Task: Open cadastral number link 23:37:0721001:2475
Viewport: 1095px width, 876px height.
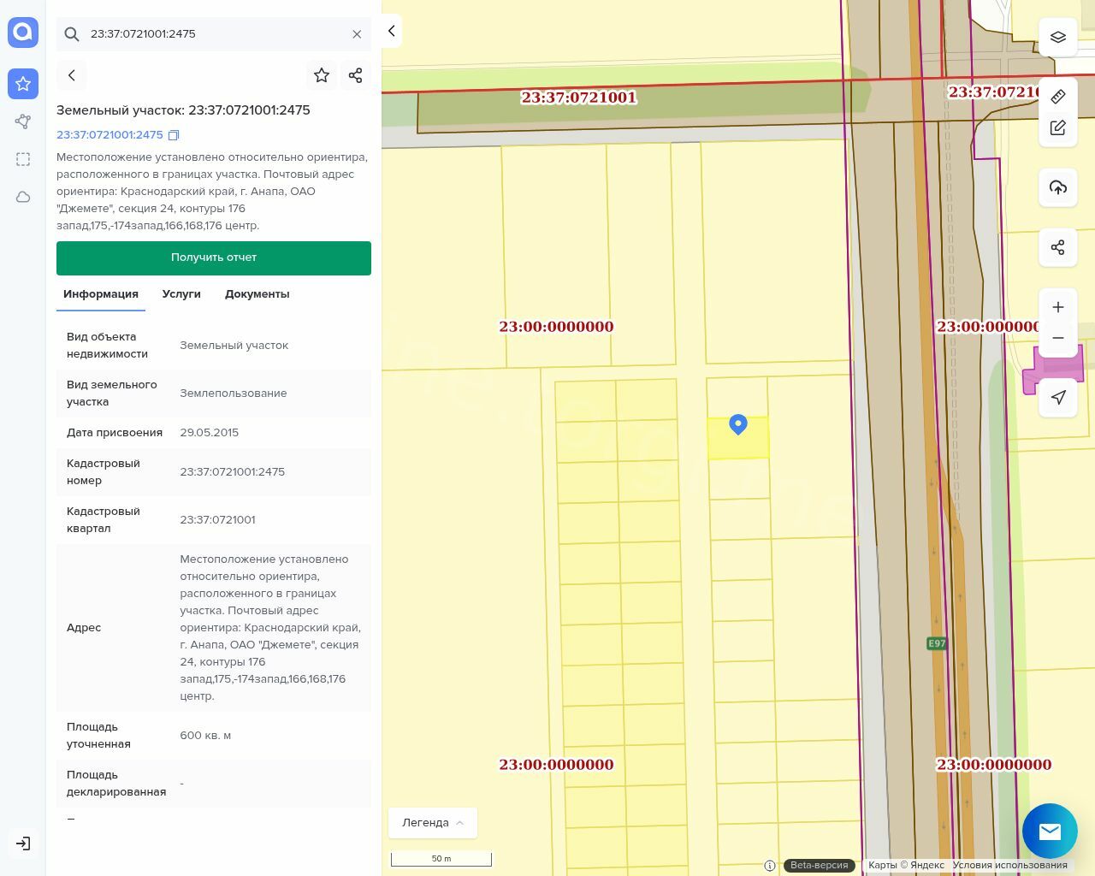Action: 109,135
